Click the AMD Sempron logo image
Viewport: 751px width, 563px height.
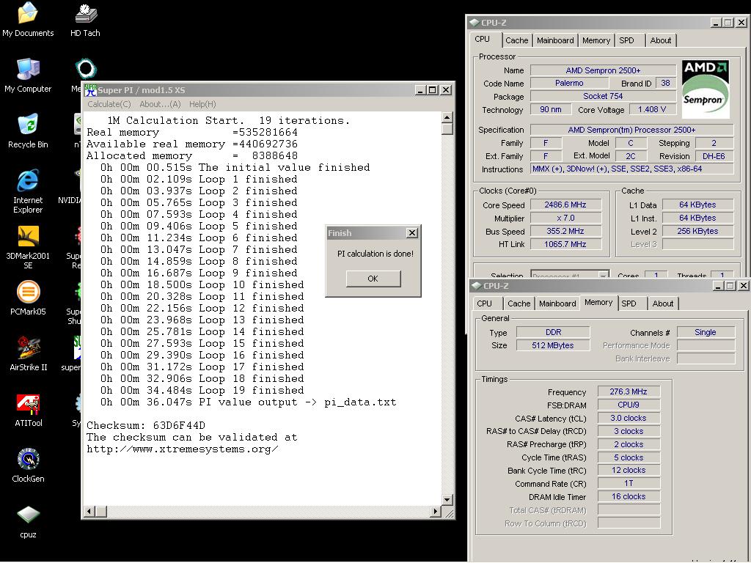tap(705, 89)
